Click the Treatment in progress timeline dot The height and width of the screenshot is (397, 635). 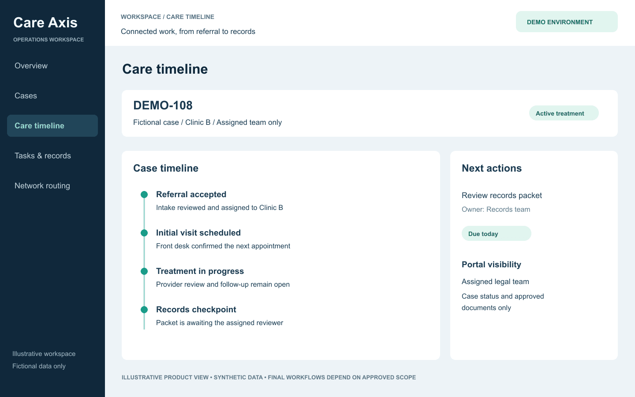pos(144,271)
